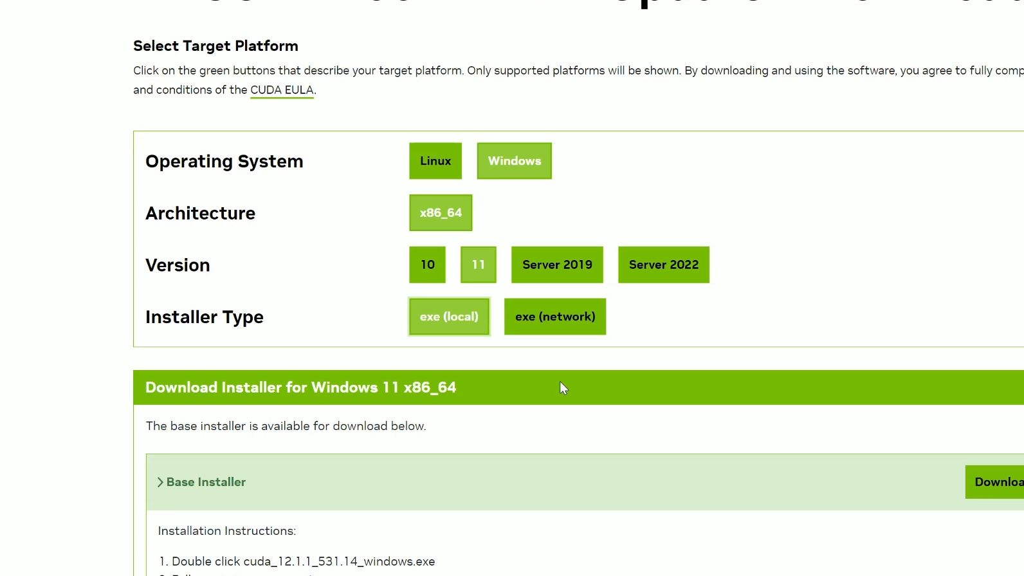Viewport: 1024px width, 576px height.
Task: Choose Server 2022 version
Action: (x=664, y=265)
